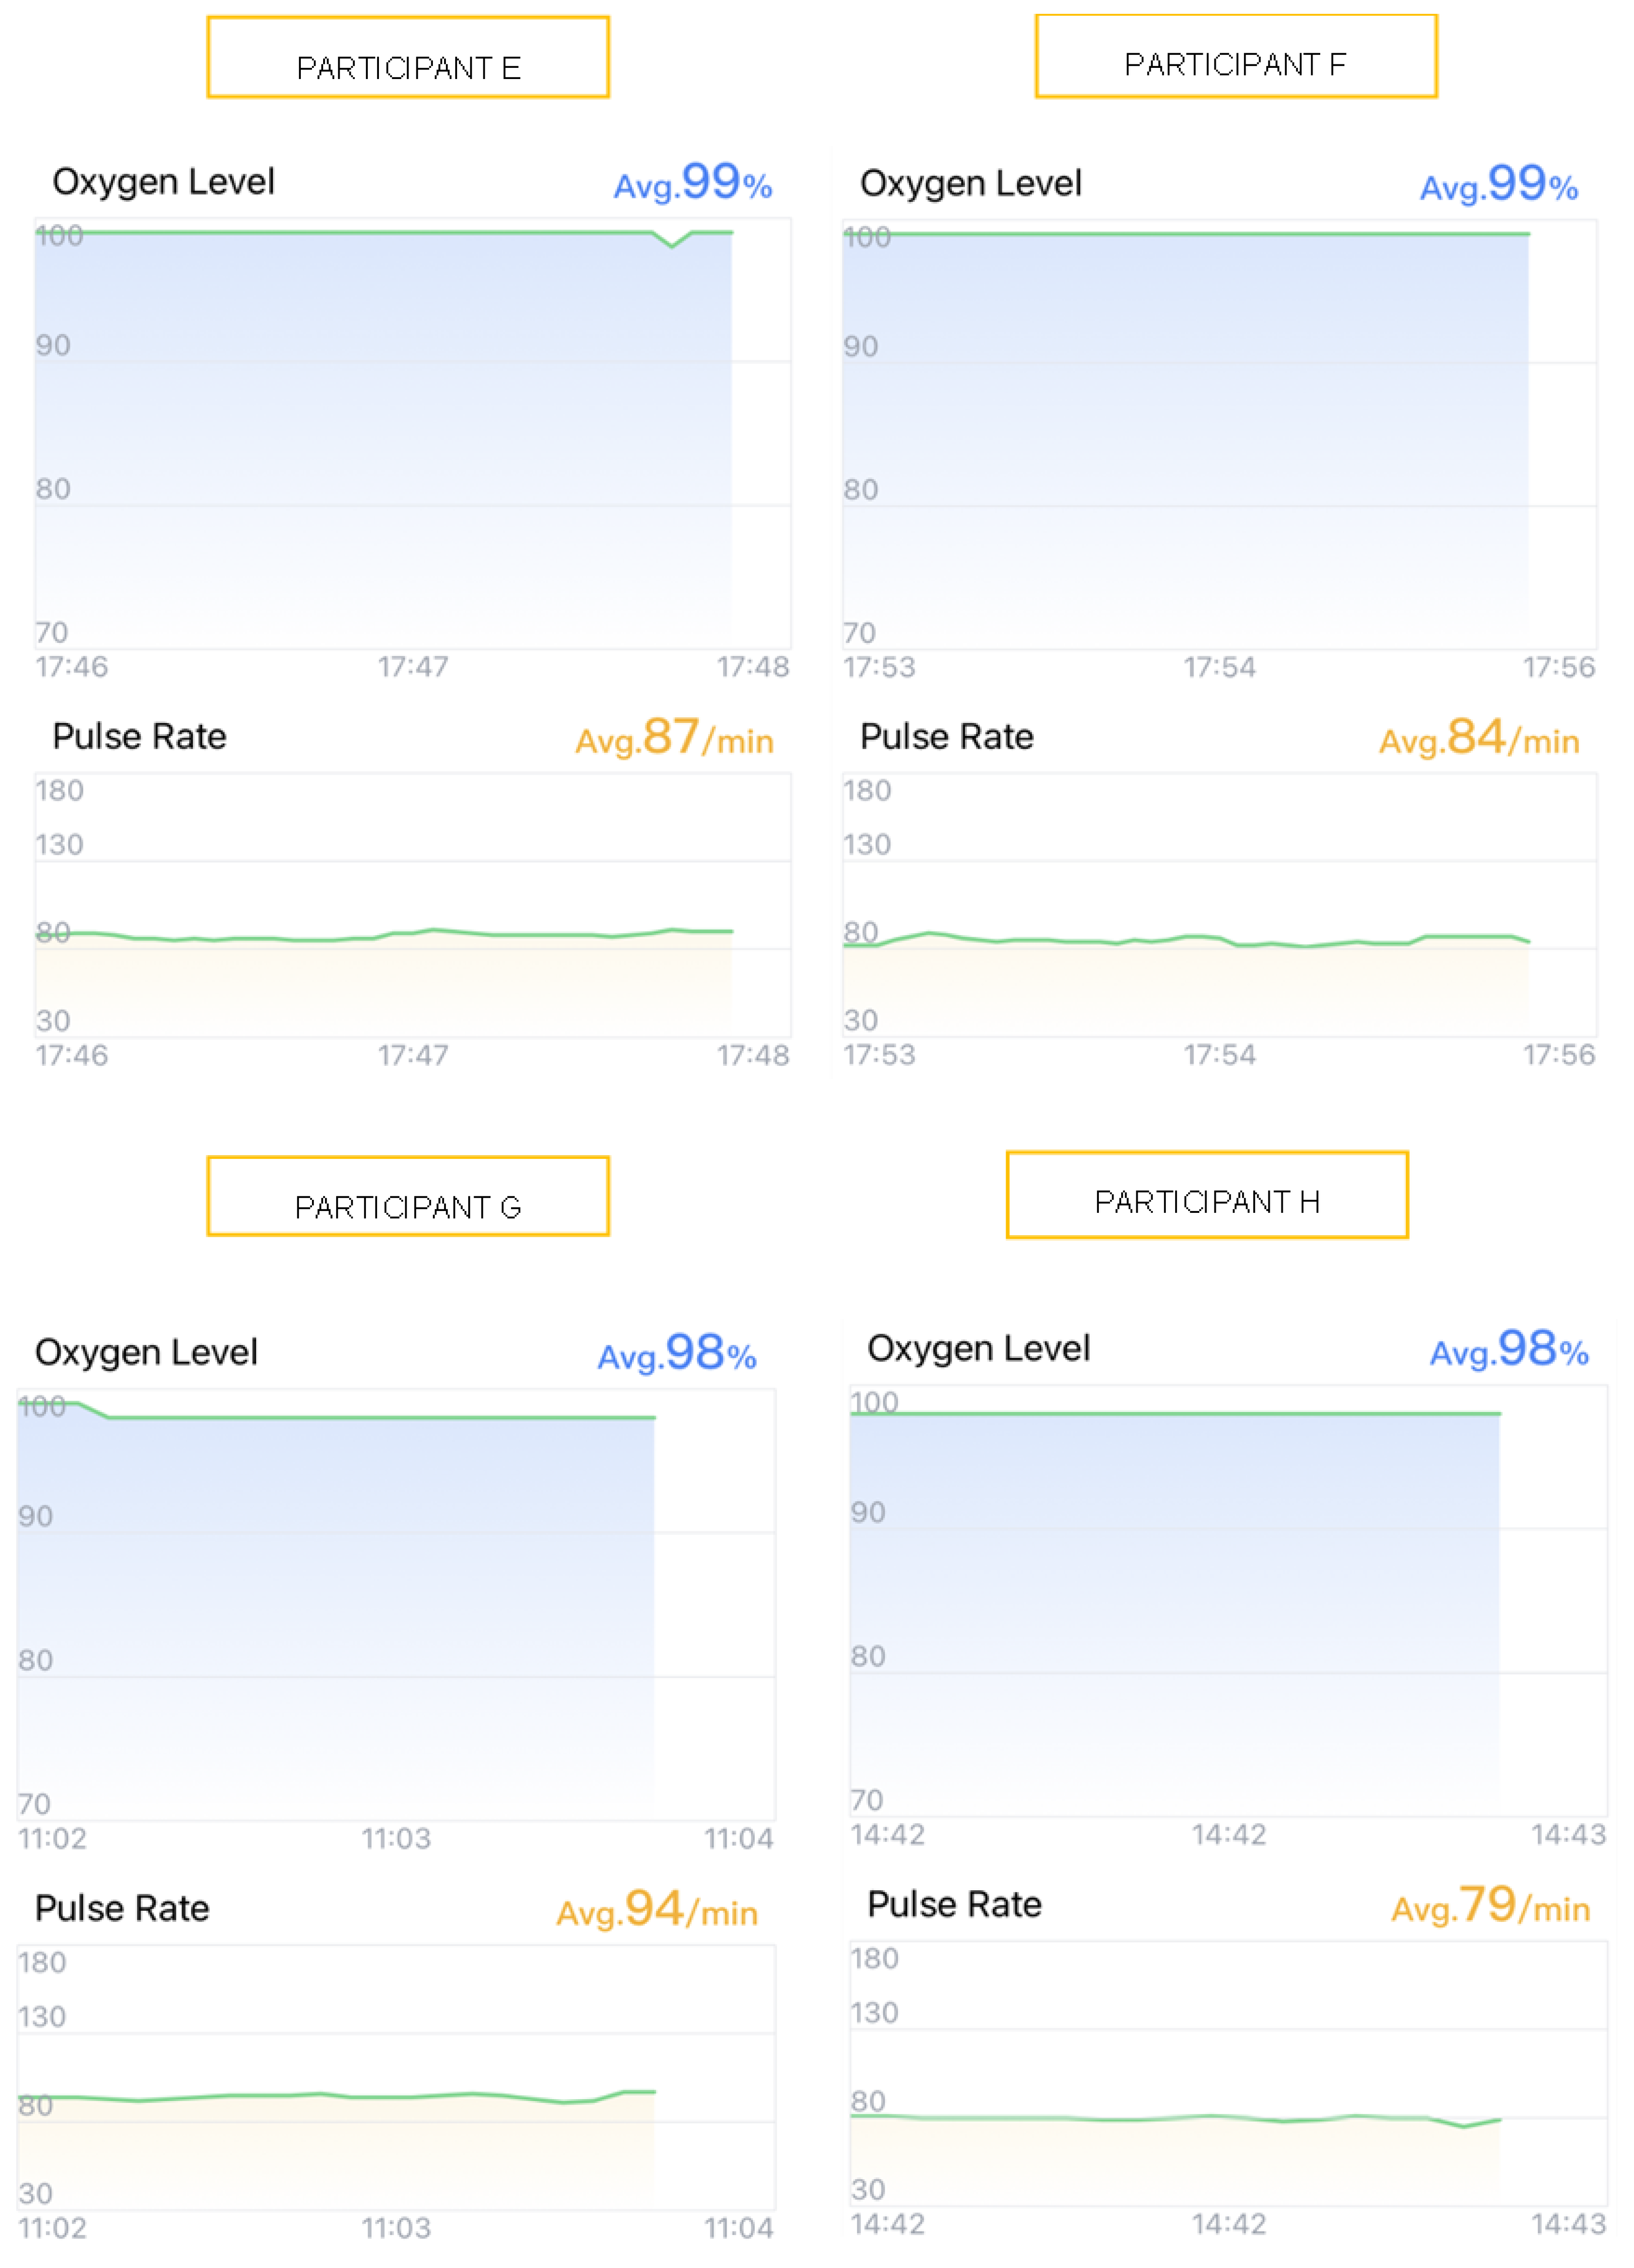Click the dip in Participant E's oxygen line
The height and width of the screenshot is (2268, 1634).
[x=673, y=243]
